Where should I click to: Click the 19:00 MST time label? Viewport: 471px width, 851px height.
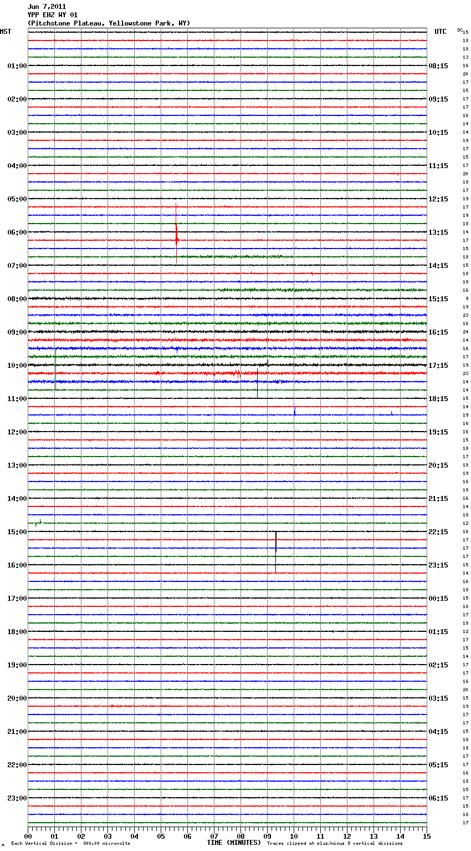(x=17, y=665)
